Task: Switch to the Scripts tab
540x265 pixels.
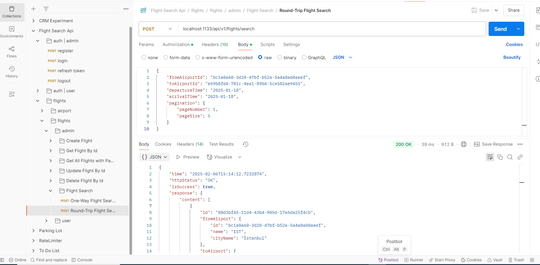Action: point(267,45)
